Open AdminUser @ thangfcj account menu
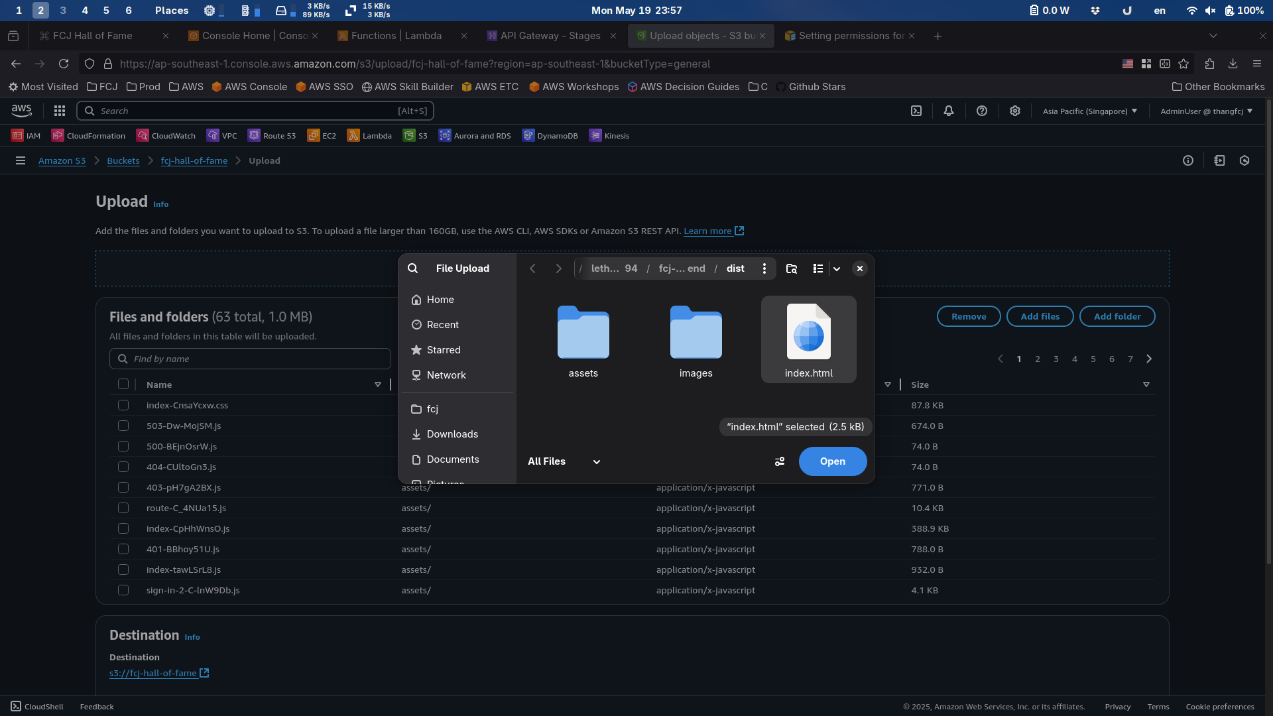 [x=1206, y=111]
